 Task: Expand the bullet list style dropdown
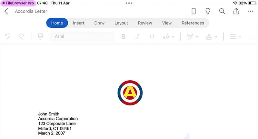[x=240, y=37]
